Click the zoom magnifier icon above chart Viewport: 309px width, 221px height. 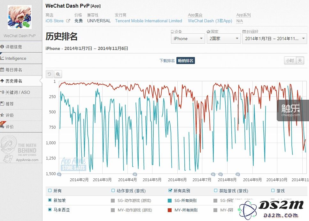tap(58, 74)
